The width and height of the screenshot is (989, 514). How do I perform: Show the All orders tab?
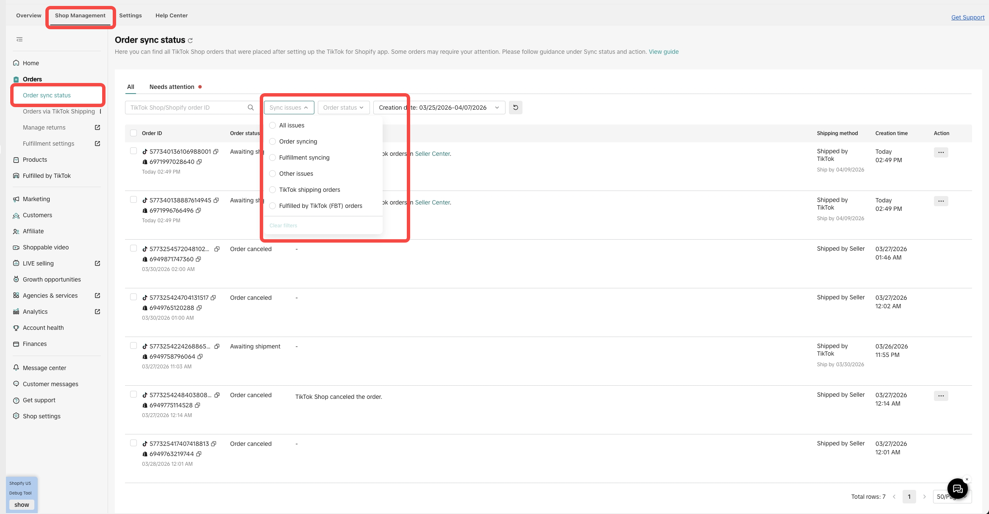pyautogui.click(x=131, y=87)
